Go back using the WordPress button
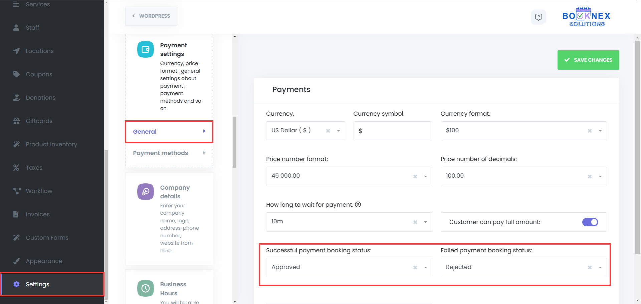Image resolution: width=641 pixels, height=304 pixels. pyautogui.click(x=151, y=16)
